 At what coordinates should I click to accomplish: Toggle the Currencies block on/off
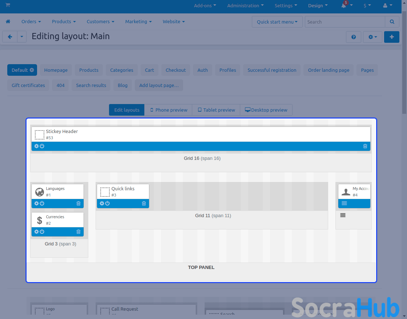(x=42, y=232)
